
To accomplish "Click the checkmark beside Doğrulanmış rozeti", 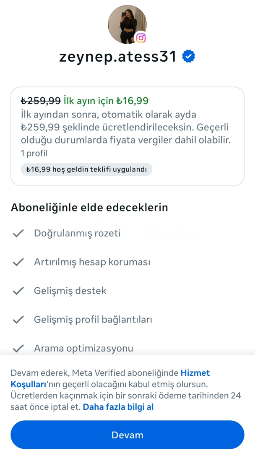I will click(x=18, y=233).
